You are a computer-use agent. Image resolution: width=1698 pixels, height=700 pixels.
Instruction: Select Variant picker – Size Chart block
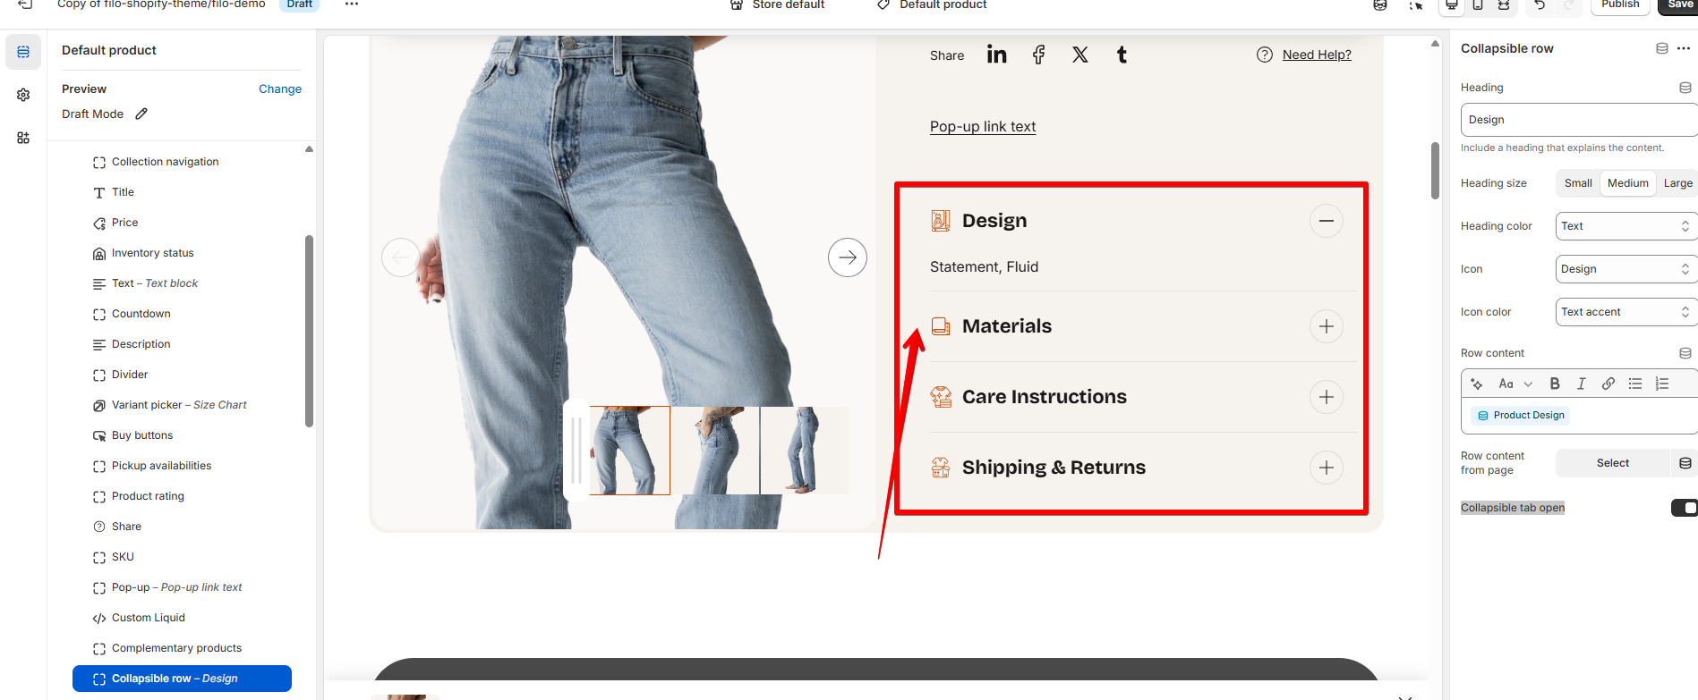(182, 405)
